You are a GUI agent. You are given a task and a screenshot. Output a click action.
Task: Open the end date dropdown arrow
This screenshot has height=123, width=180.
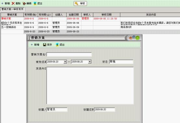[x=90, y=62]
